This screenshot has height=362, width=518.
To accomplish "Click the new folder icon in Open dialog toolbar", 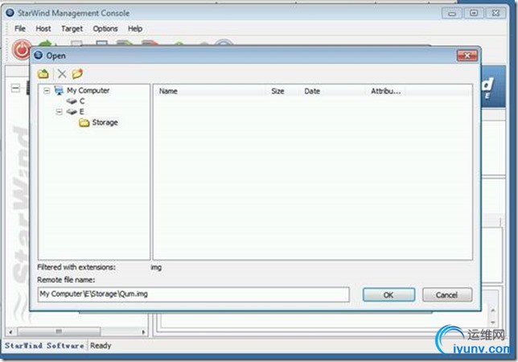I will [x=77, y=73].
